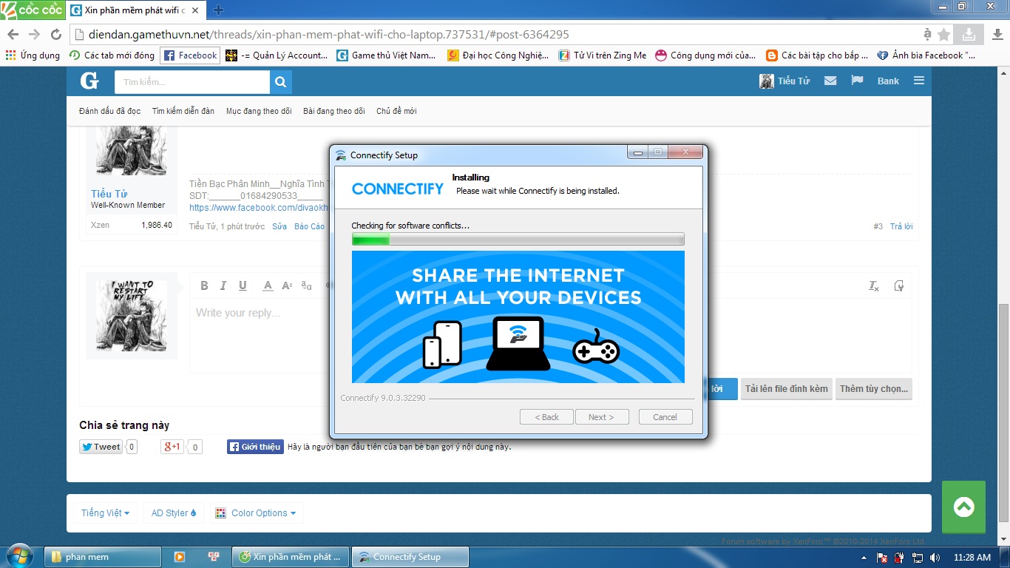The height and width of the screenshot is (568, 1010).
Task: Open Tử Vi trên Zing Me bookmark
Action: tap(603, 55)
